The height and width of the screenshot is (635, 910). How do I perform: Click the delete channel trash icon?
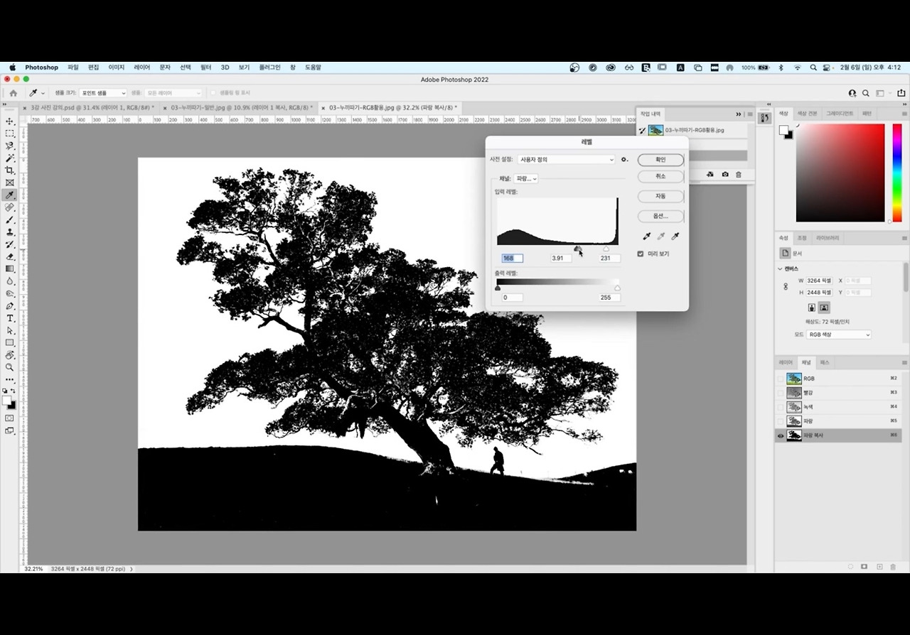click(893, 567)
